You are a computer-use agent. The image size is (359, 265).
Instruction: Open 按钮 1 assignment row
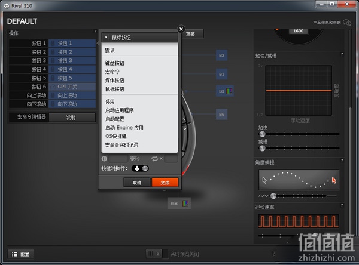coord(72,43)
